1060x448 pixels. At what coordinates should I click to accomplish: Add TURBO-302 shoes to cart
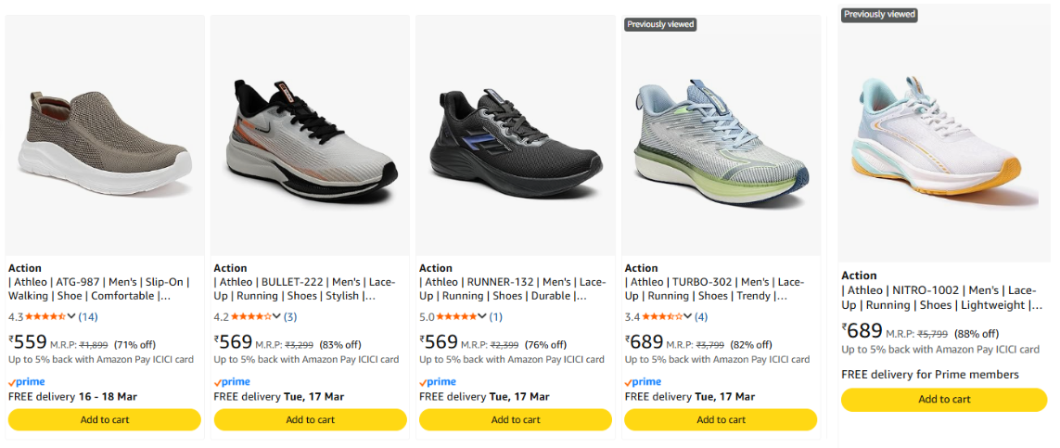721,419
